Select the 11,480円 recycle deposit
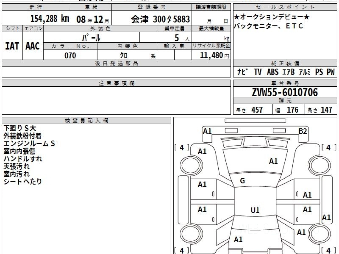 point(214,55)
